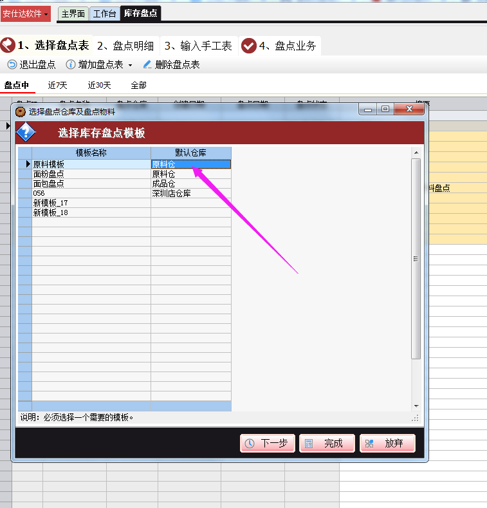Click the 放弃 button

click(x=387, y=443)
